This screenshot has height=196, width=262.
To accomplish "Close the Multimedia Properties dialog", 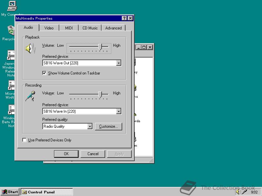I will tap(130, 18).
